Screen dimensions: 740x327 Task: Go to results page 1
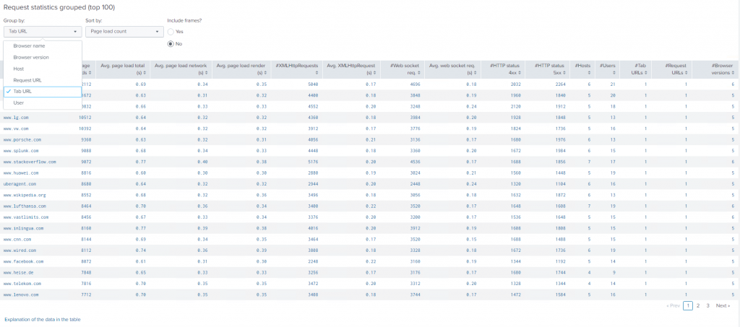click(688, 306)
